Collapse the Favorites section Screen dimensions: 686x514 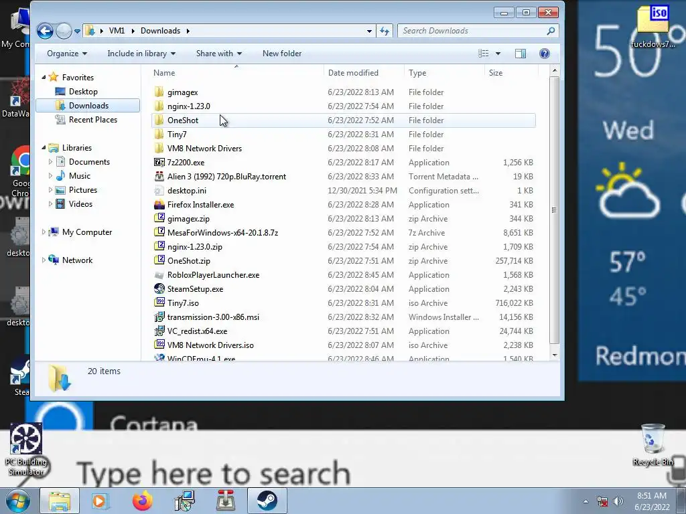44,78
